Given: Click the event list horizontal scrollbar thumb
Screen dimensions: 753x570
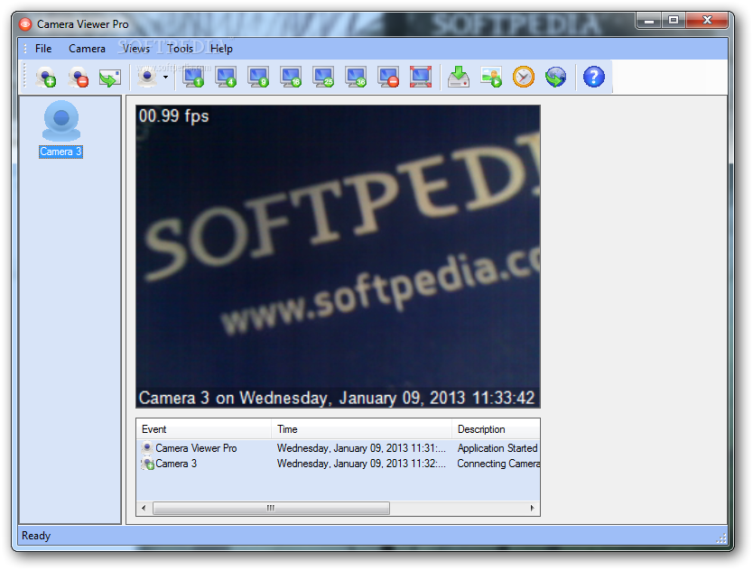Looking at the screenshot, I should click(272, 508).
